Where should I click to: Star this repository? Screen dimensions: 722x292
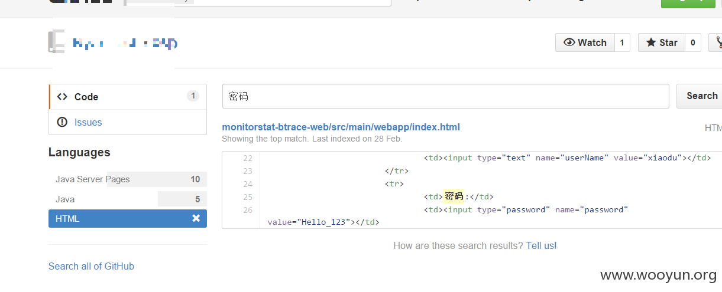point(661,42)
